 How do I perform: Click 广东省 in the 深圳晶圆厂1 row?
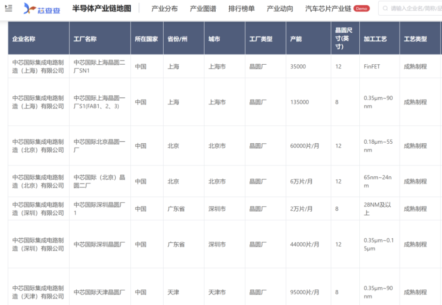point(176,209)
